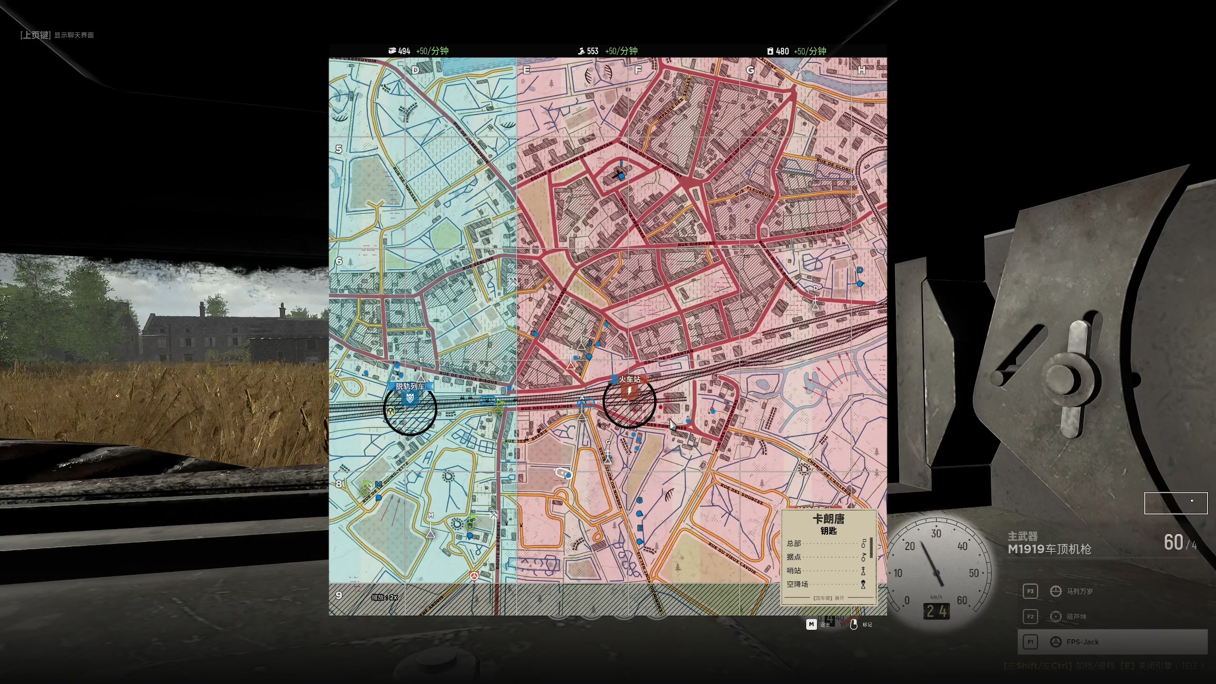Click the 脱轨列车 shield strongpoint icon

click(x=410, y=397)
